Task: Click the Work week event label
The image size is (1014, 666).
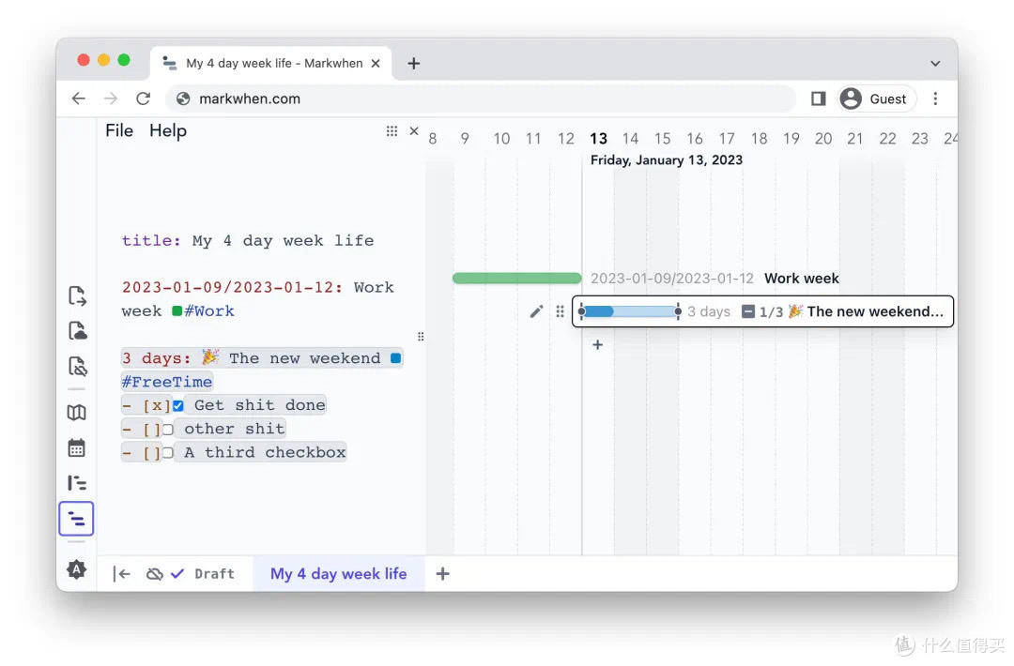Action: 801,279
